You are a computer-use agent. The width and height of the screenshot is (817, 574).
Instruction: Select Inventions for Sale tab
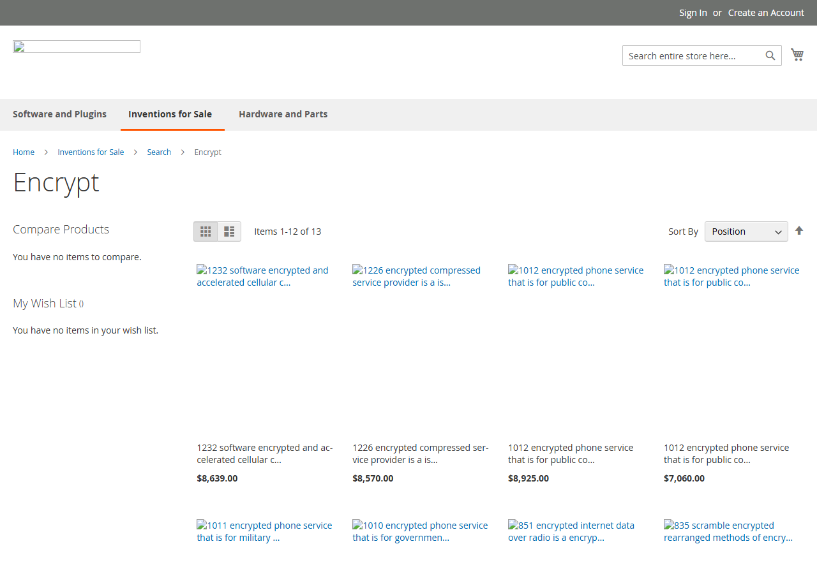(x=170, y=114)
